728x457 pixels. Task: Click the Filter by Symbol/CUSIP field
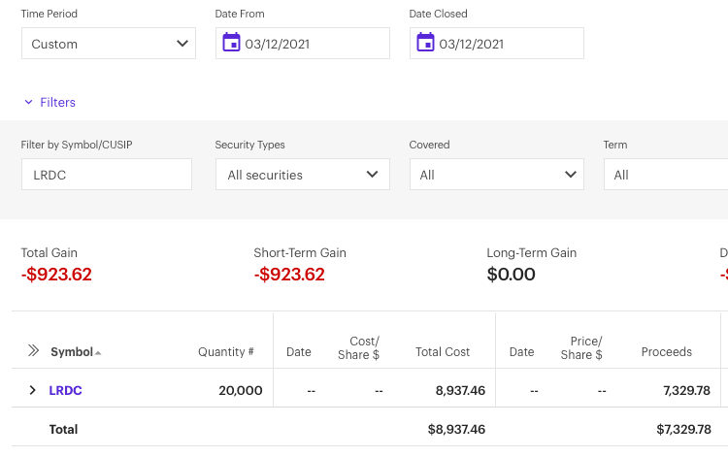pos(107,175)
